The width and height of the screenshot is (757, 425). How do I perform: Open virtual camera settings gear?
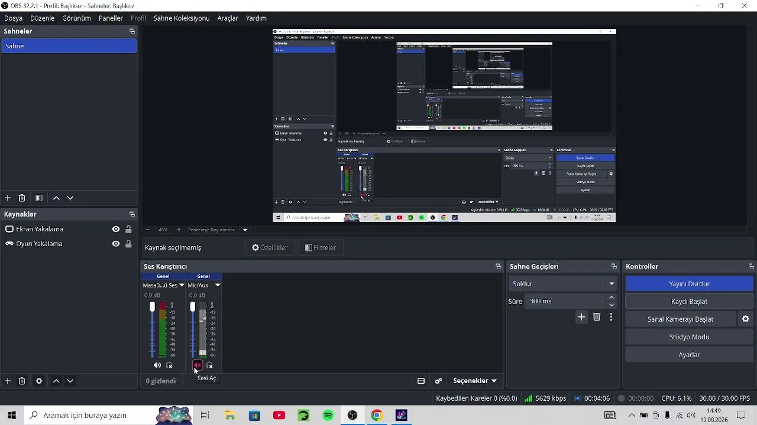746,319
